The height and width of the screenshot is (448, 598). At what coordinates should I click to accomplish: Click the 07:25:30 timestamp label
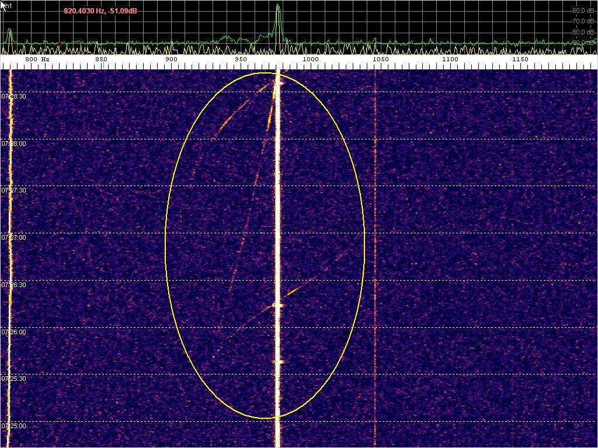[x=13, y=379]
